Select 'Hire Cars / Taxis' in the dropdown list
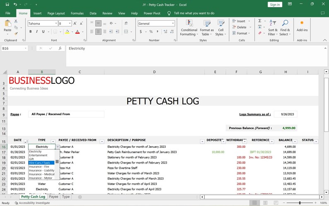Viewport: 329px width, 206px height. point(41,163)
